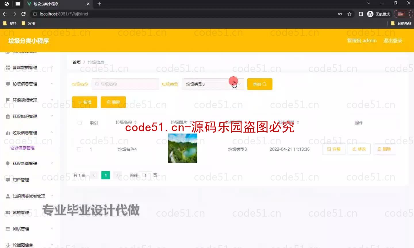This screenshot has height=248, width=414.
Task: Click the 新增 add button
Action: click(85, 102)
